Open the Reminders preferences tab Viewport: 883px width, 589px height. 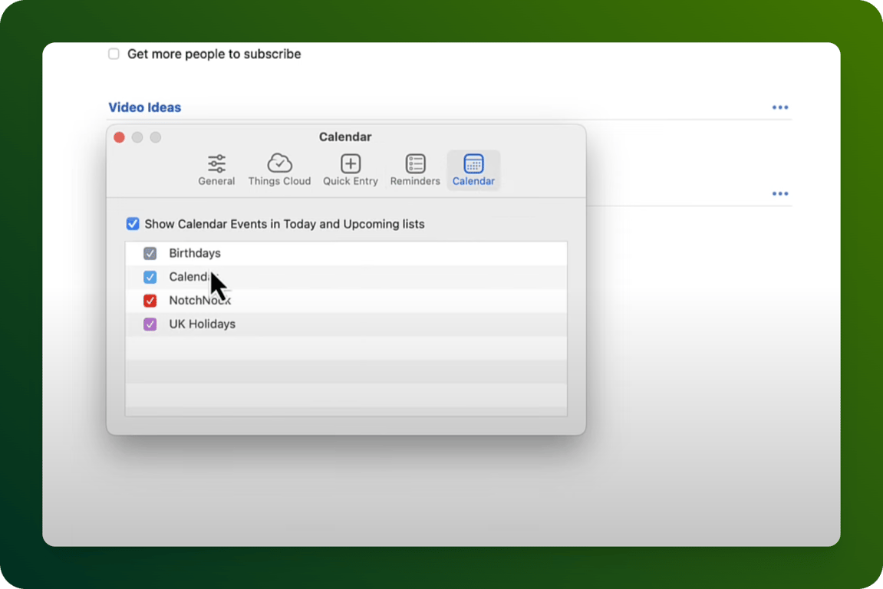(x=414, y=169)
